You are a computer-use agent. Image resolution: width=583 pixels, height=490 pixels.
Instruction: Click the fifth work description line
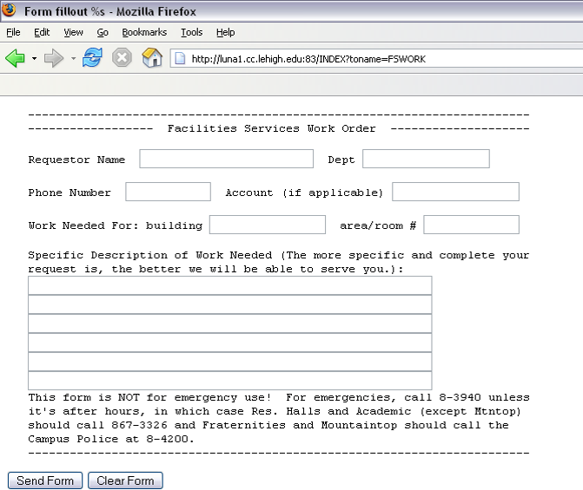[229, 362]
